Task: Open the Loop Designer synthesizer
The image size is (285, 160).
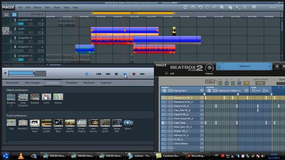Action: coord(23,97)
